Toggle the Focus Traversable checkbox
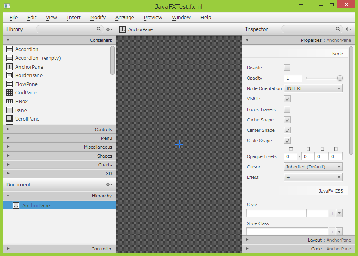This screenshot has width=358, height=256. click(287, 109)
